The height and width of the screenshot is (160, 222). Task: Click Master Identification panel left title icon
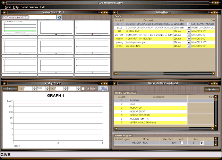coord(114,83)
